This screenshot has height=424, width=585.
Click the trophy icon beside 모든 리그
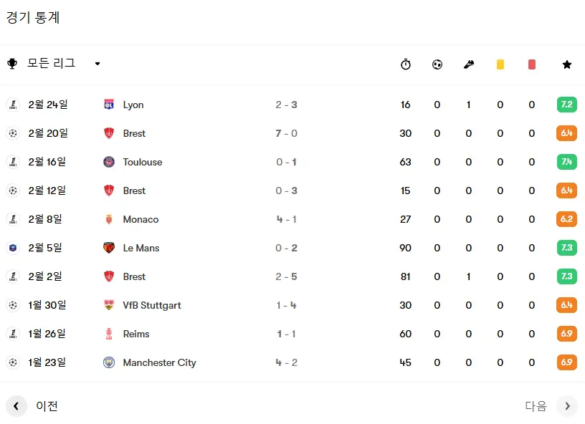pyautogui.click(x=12, y=64)
